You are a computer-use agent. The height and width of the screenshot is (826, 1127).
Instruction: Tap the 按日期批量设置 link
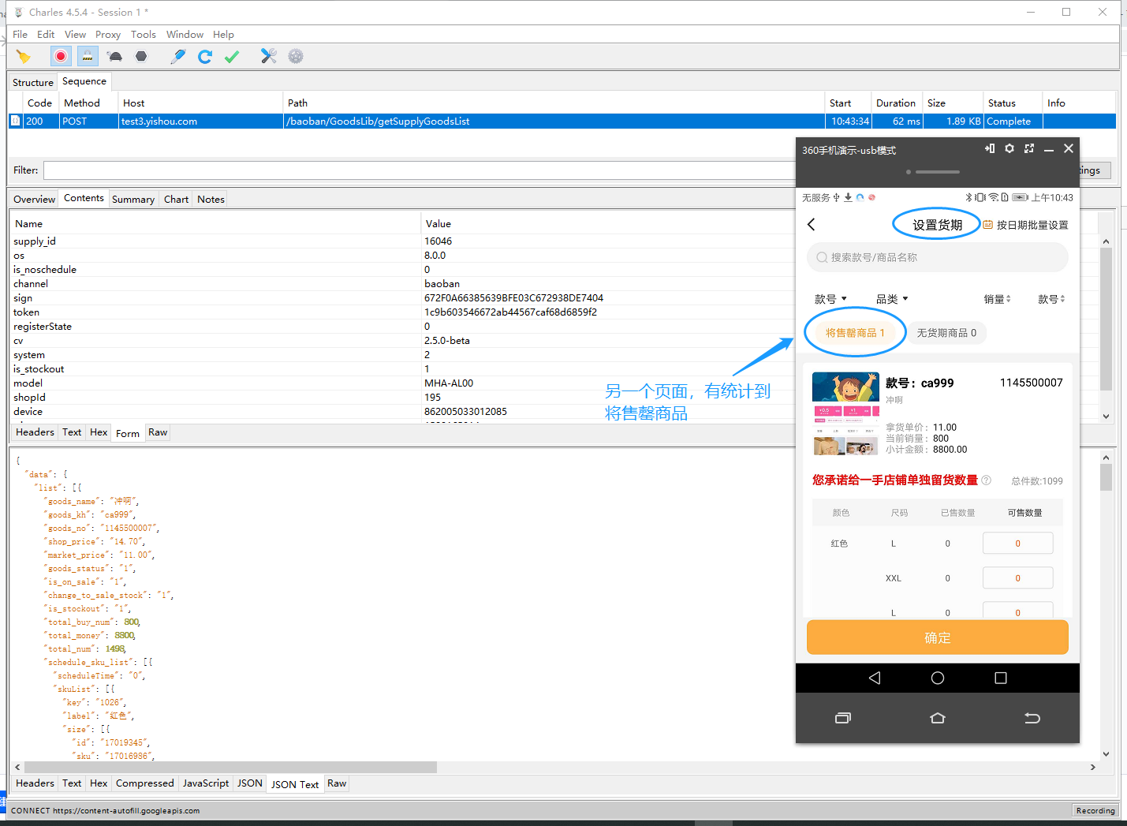(x=1026, y=225)
